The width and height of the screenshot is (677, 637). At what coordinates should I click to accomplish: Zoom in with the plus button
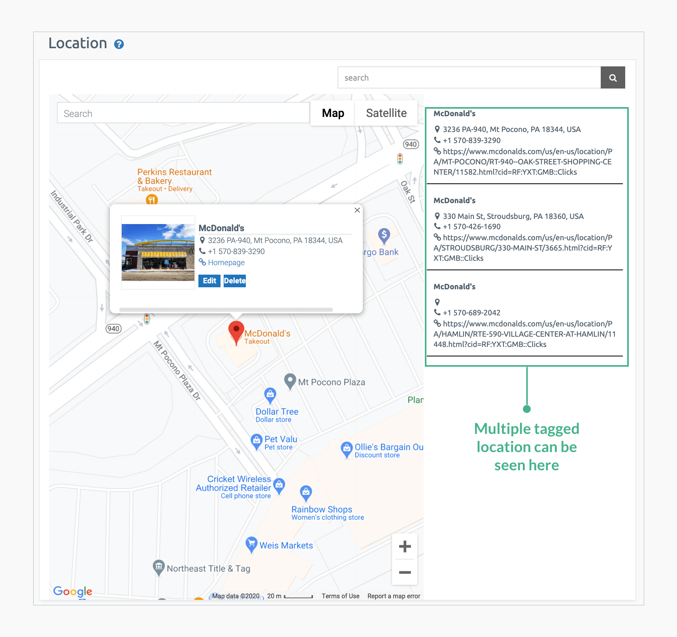(405, 547)
